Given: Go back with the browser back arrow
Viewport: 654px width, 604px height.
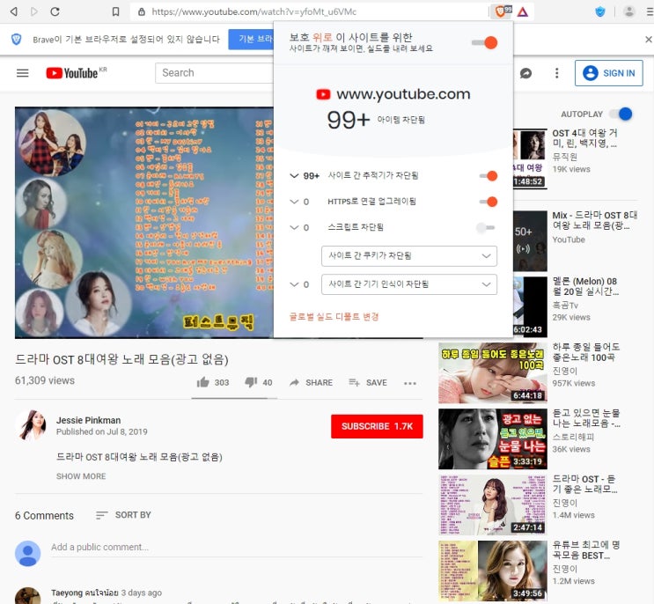Looking at the screenshot, I should point(14,11).
